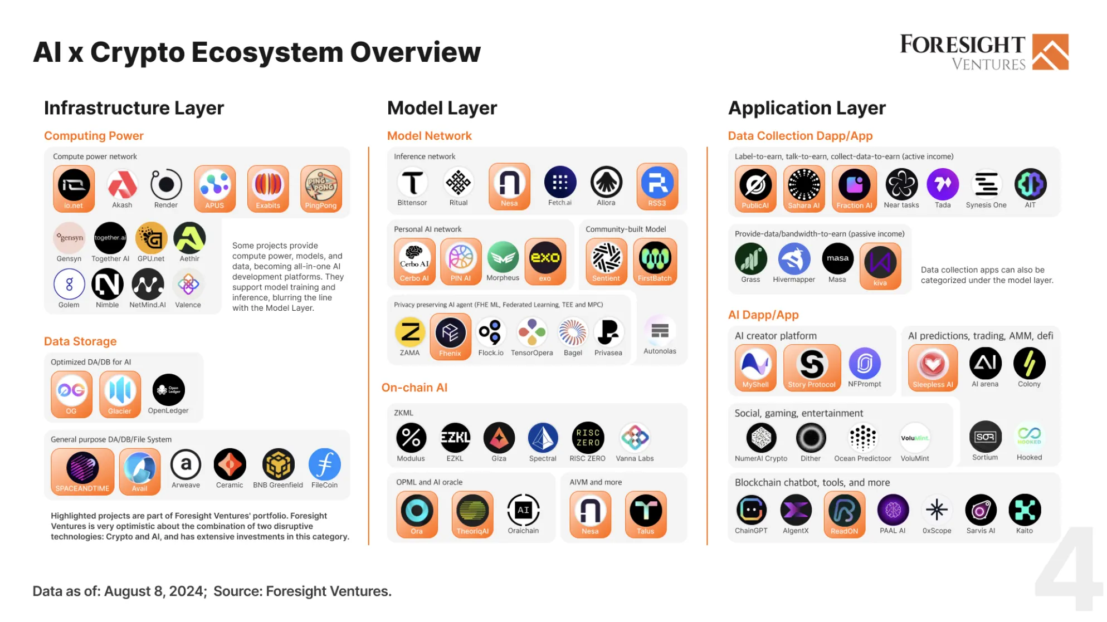
Task: Open the kiva purple icon
Action: point(880,262)
